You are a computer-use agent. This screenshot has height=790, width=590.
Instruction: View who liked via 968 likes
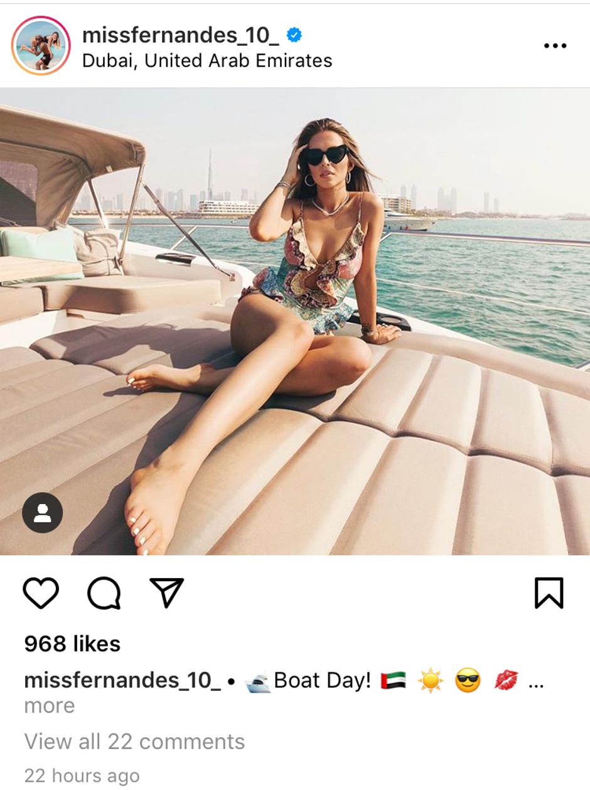(72, 644)
